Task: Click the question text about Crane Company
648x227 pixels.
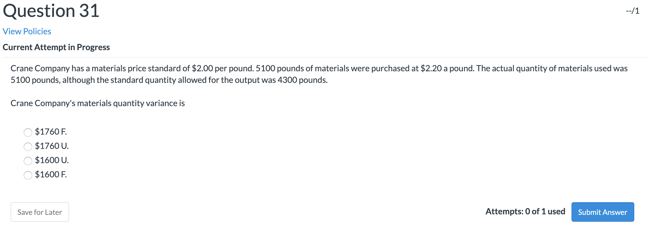Action: [317, 73]
